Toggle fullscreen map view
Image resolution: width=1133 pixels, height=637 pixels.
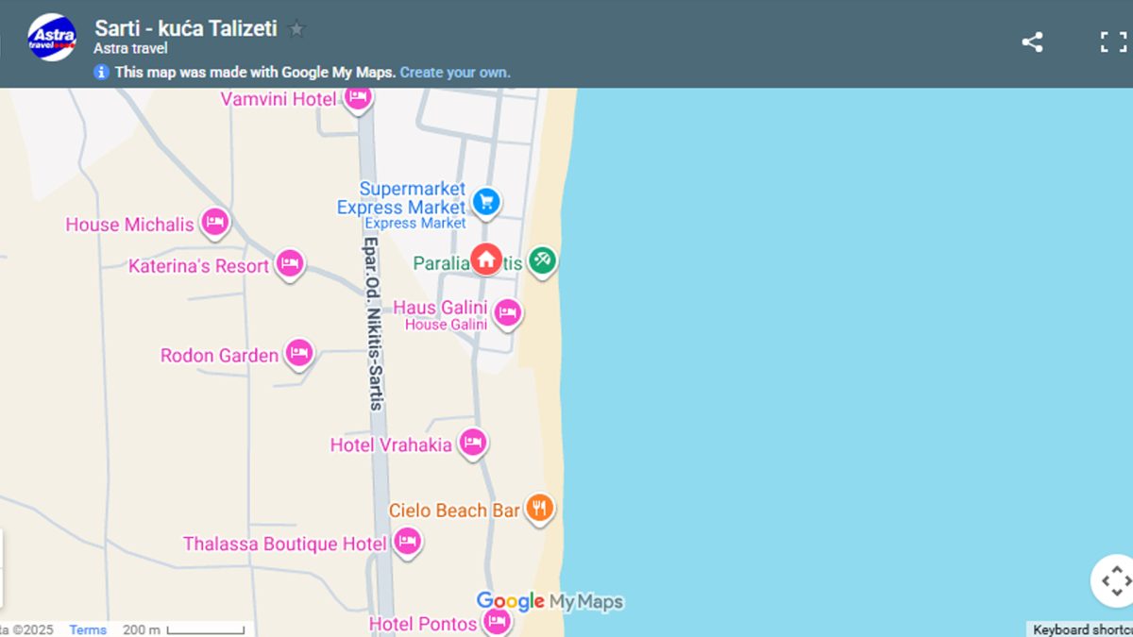click(1113, 42)
